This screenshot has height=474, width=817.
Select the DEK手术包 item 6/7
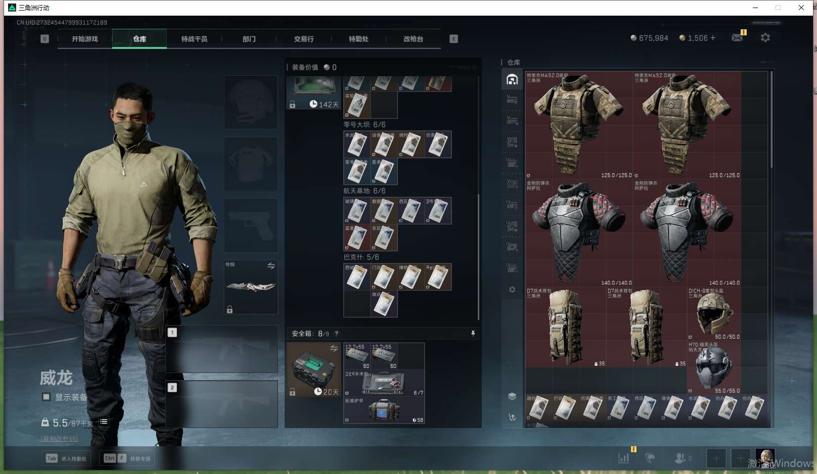(384, 383)
